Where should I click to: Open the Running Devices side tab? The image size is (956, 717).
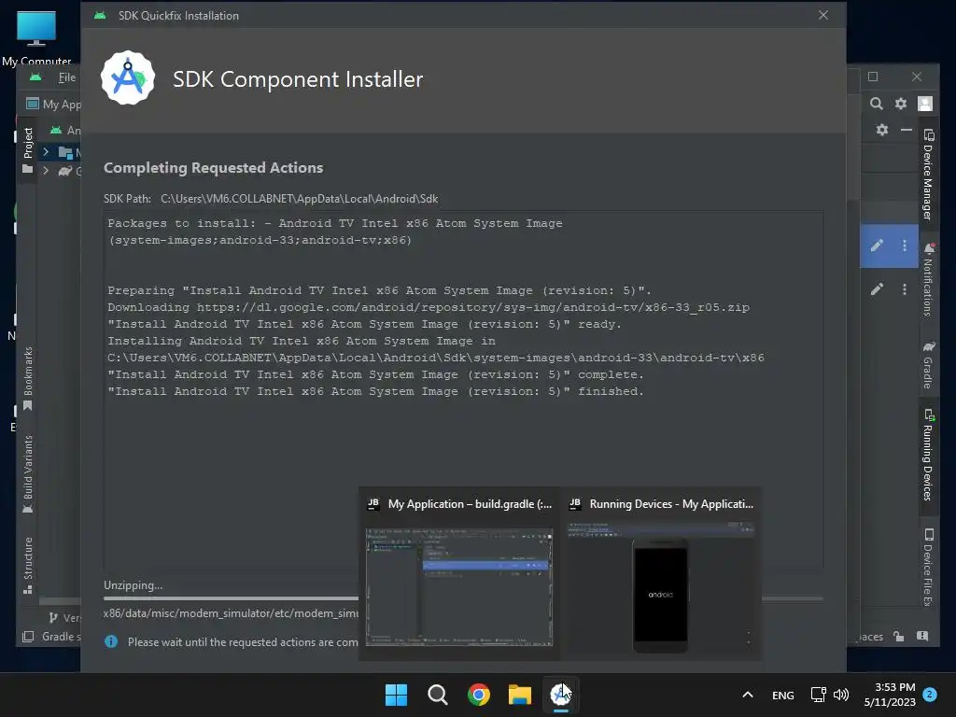tap(929, 455)
